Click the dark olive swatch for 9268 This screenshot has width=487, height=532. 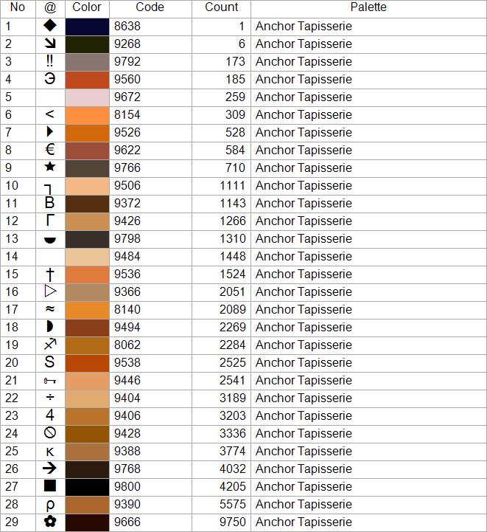pos(88,44)
